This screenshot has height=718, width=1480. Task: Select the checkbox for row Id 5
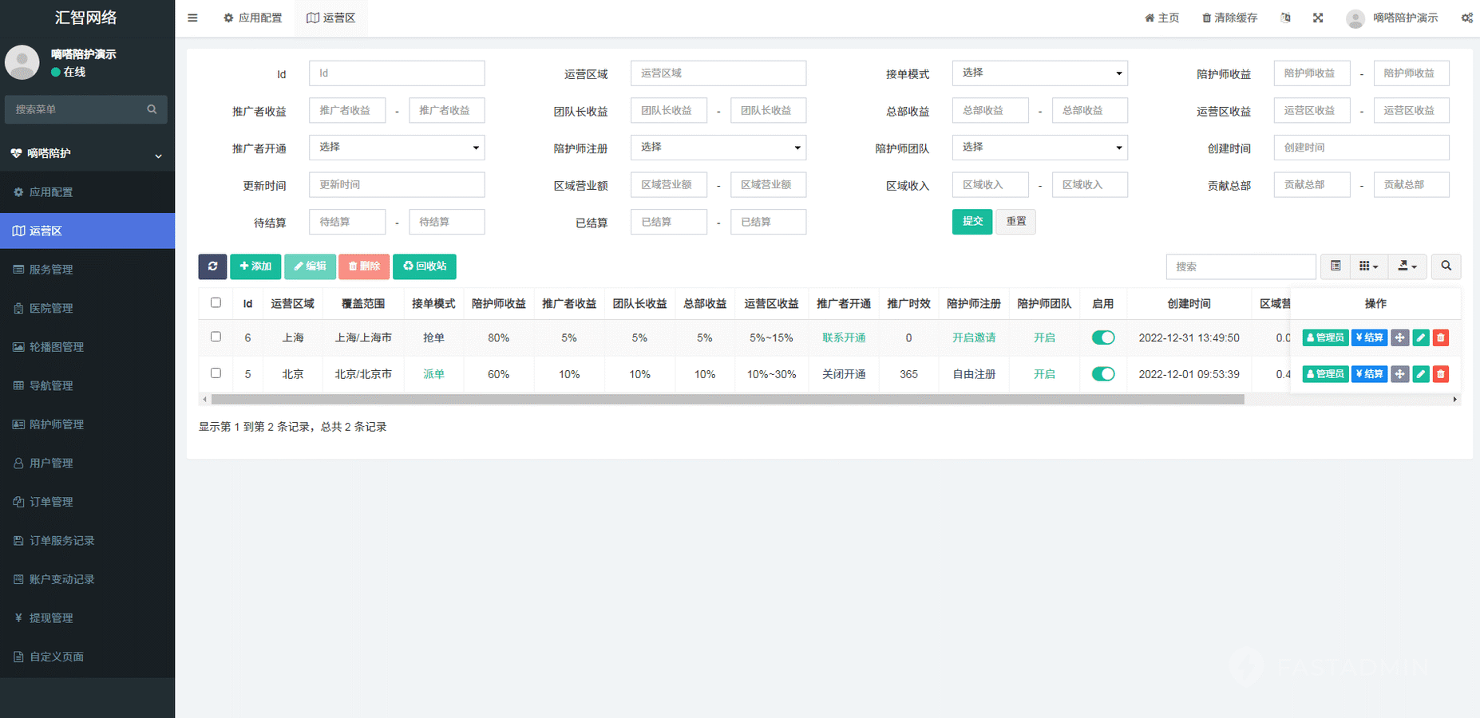click(x=216, y=373)
